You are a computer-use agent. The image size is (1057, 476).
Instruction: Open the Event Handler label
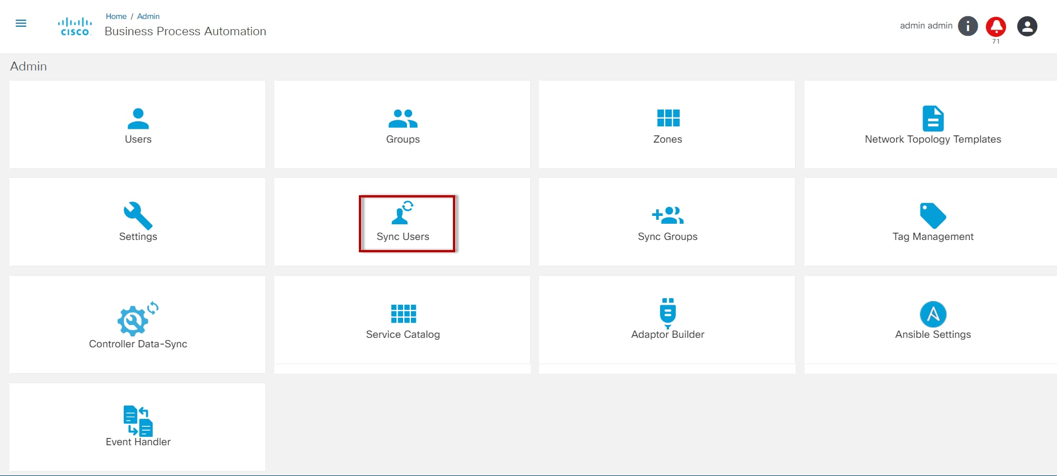[138, 442]
